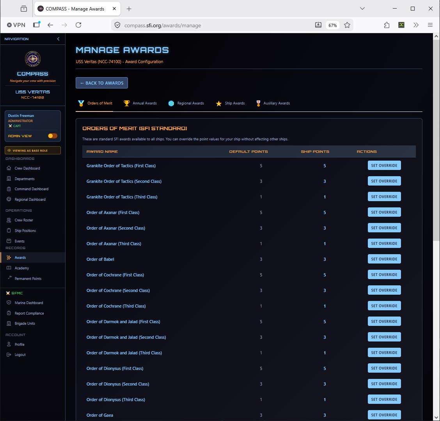Click the Regional Dashboard globe icon

click(x=9, y=200)
